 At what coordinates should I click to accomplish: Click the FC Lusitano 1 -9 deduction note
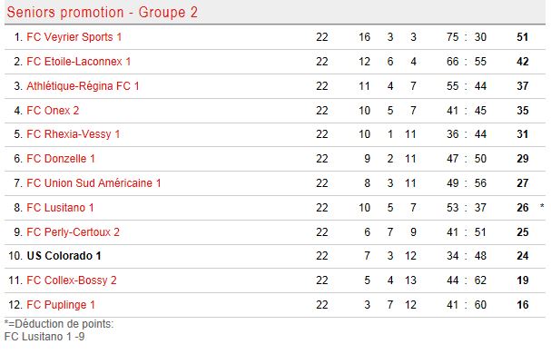[44, 337]
